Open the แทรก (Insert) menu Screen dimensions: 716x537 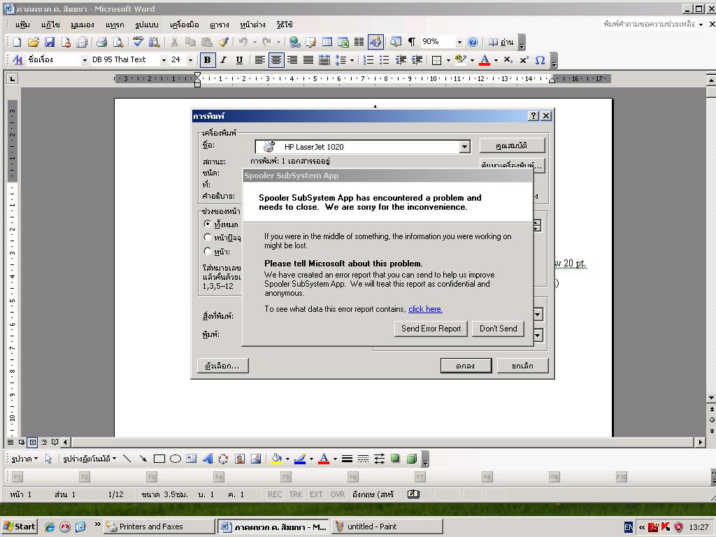pyautogui.click(x=114, y=24)
